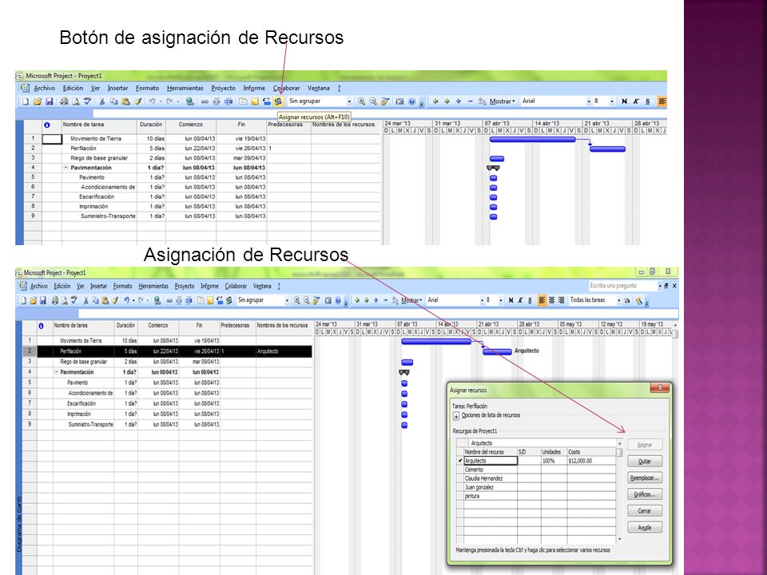Click the Gráficos... button

coord(645,494)
